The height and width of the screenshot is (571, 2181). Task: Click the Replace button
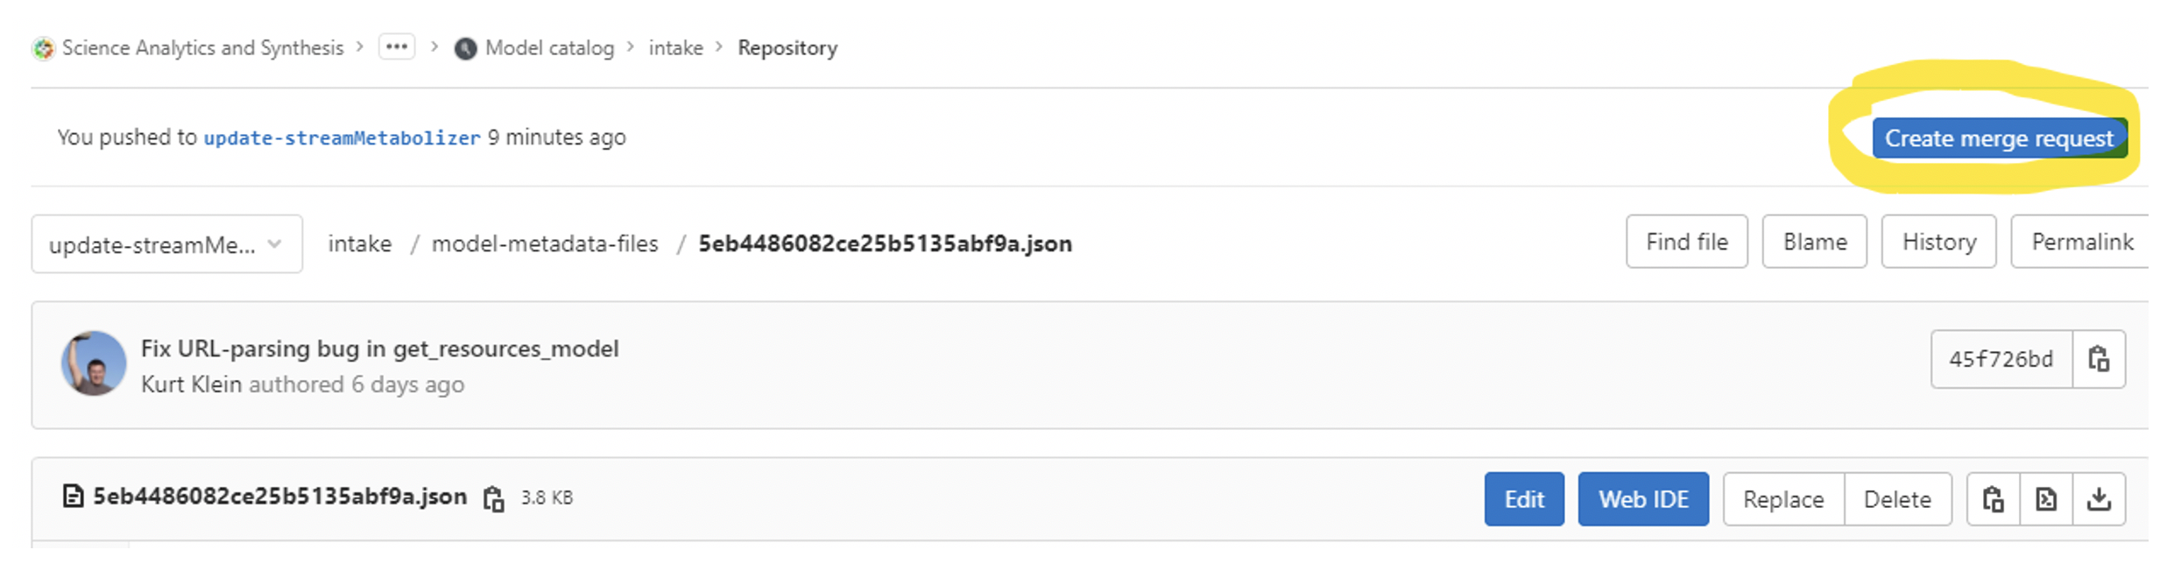(x=1782, y=499)
